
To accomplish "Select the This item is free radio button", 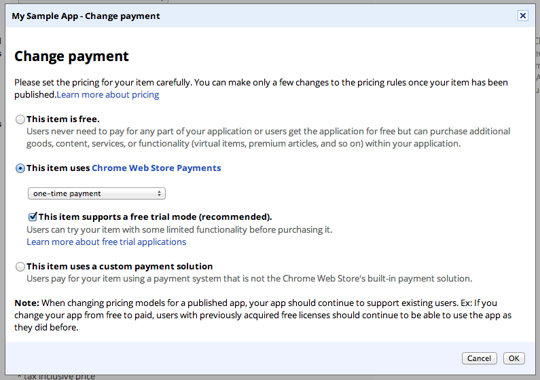I will 20,120.
